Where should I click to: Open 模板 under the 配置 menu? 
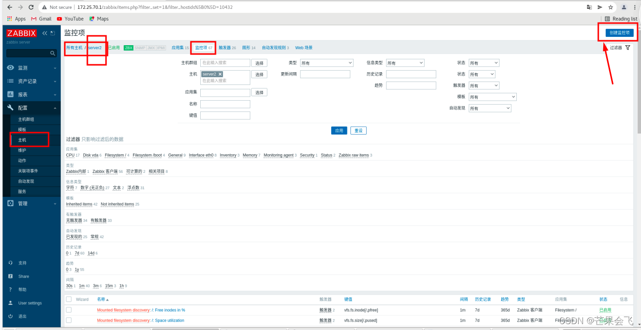tap(22, 130)
